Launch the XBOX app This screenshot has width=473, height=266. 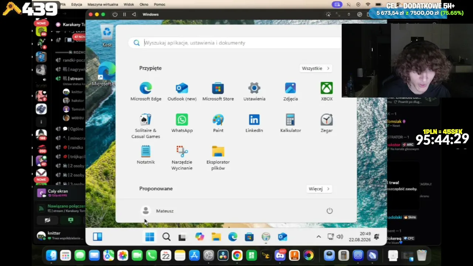click(327, 92)
